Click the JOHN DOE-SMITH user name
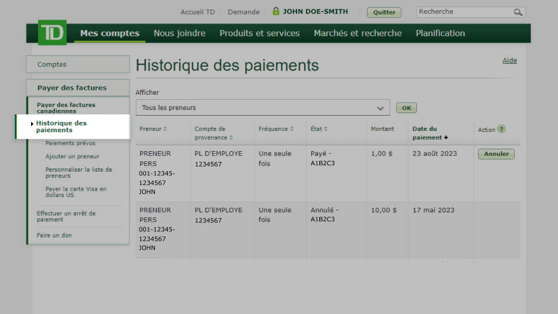The width and height of the screenshot is (558, 314). tap(316, 11)
